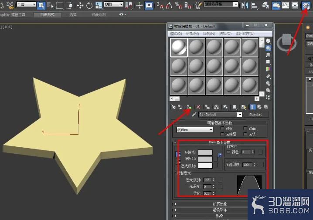
Task: Click Make Unique icon in material toolbar
Action: click(x=216, y=107)
